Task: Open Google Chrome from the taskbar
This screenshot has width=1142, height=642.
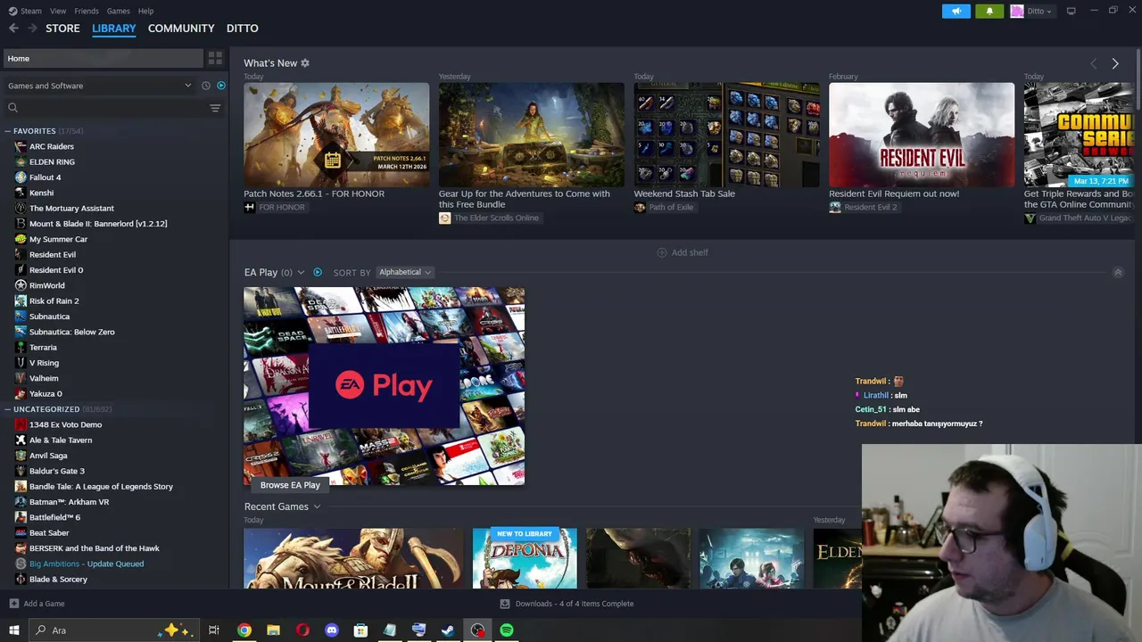Action: click(244, 630)
